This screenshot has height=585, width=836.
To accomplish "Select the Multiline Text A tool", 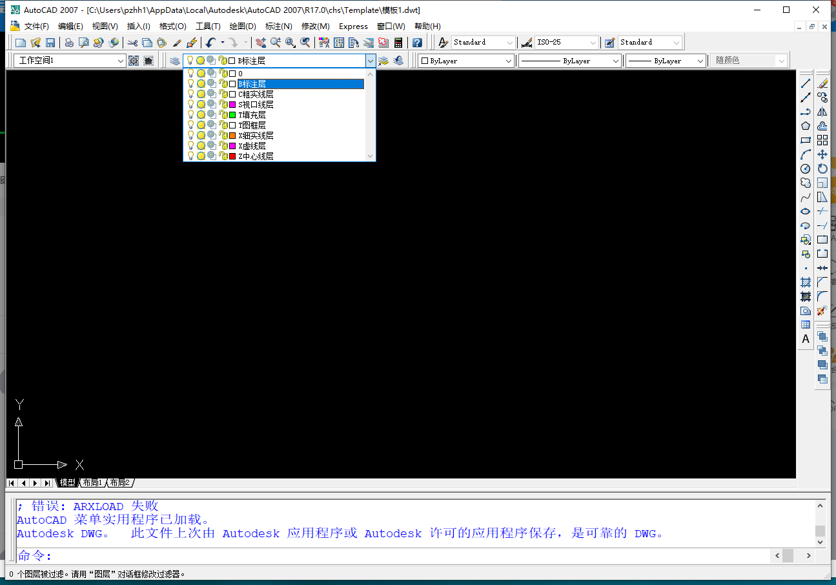I will coord(806,339).
